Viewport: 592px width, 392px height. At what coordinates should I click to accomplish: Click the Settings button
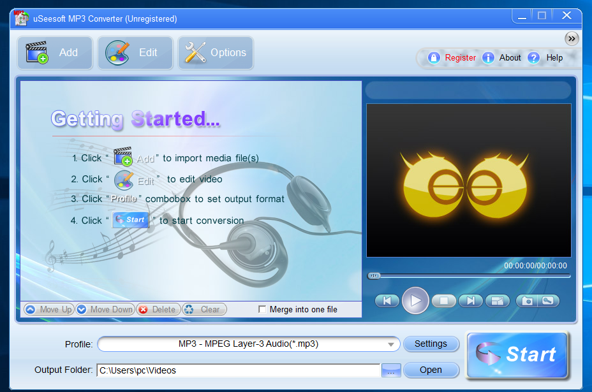(x=431, y=344)
